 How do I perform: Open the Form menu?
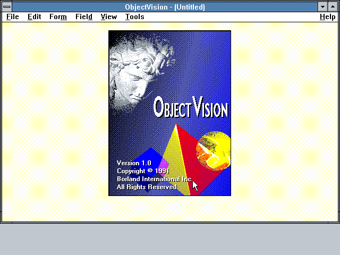click(x=58, y=16)
